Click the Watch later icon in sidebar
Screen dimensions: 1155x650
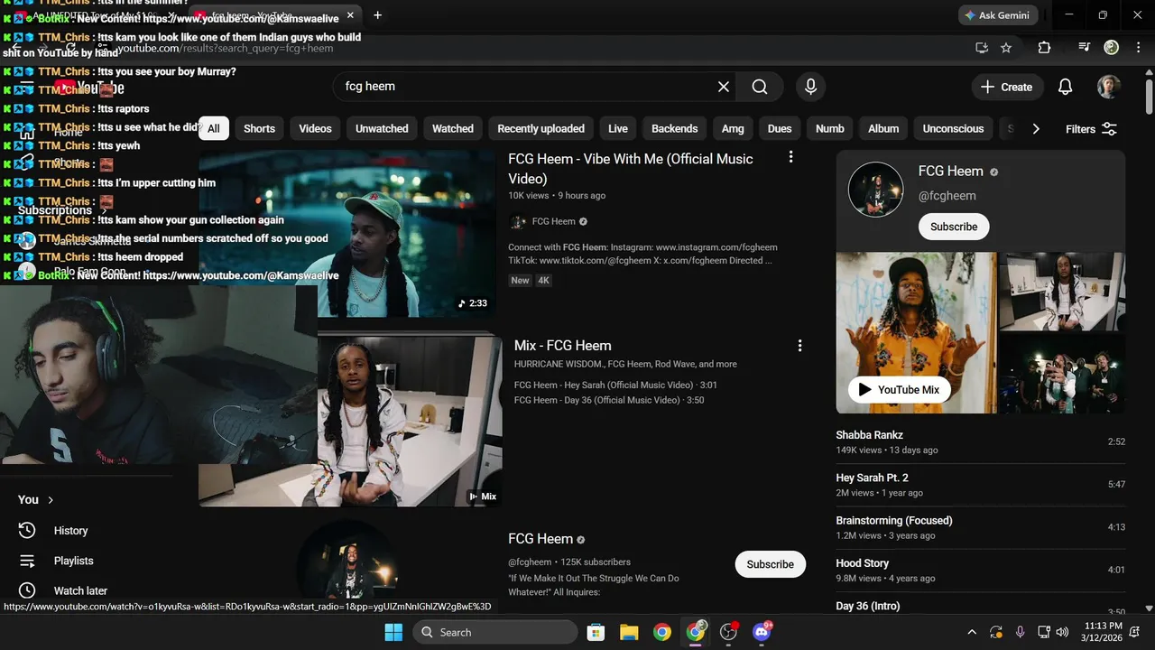[27, 590]
